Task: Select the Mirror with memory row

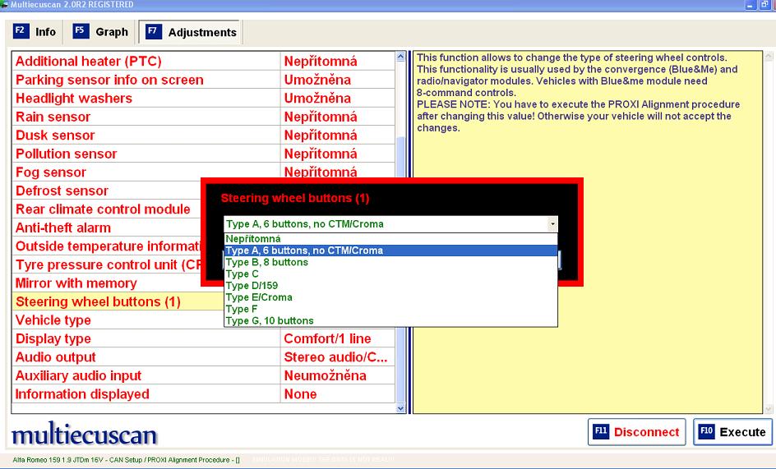Action: click(106, 283)
